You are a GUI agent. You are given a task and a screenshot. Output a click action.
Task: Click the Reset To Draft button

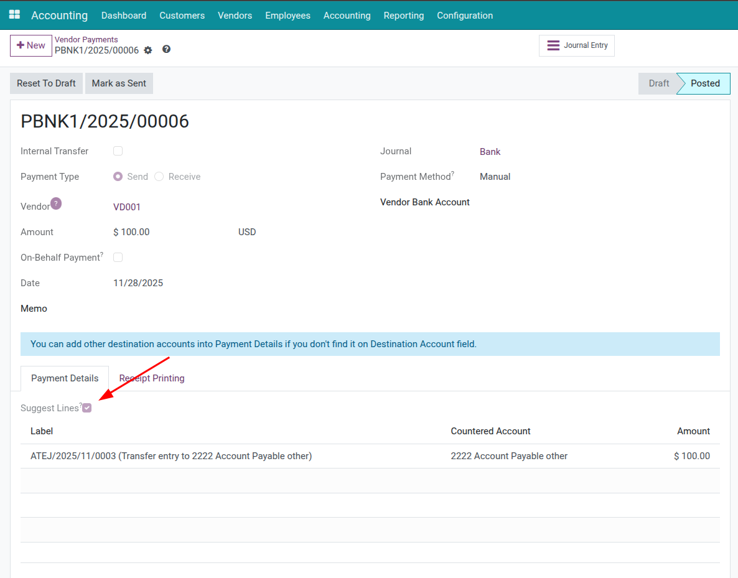coord(46,83)
